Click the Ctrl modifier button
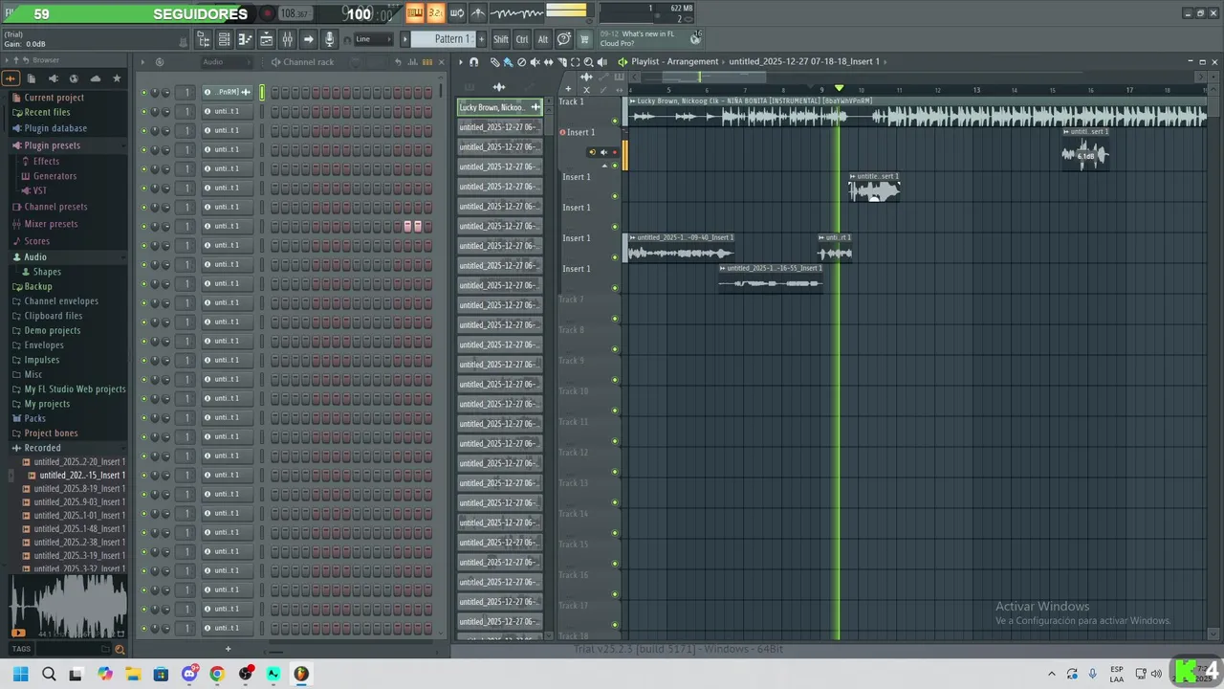The image size is (1224, 689). [522, 39]
